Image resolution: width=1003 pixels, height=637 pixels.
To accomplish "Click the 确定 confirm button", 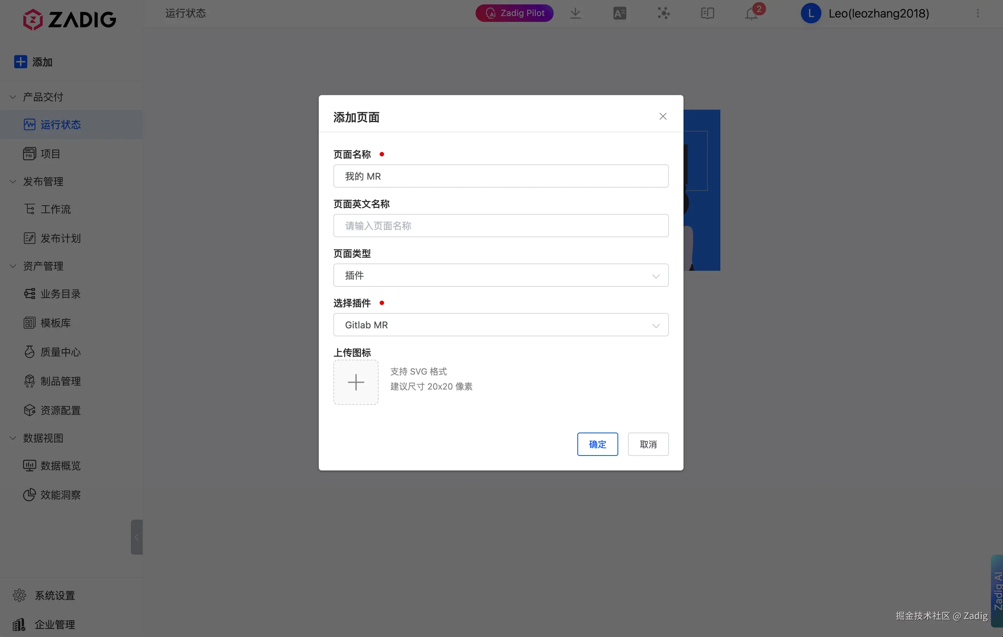I will point(597,444).
